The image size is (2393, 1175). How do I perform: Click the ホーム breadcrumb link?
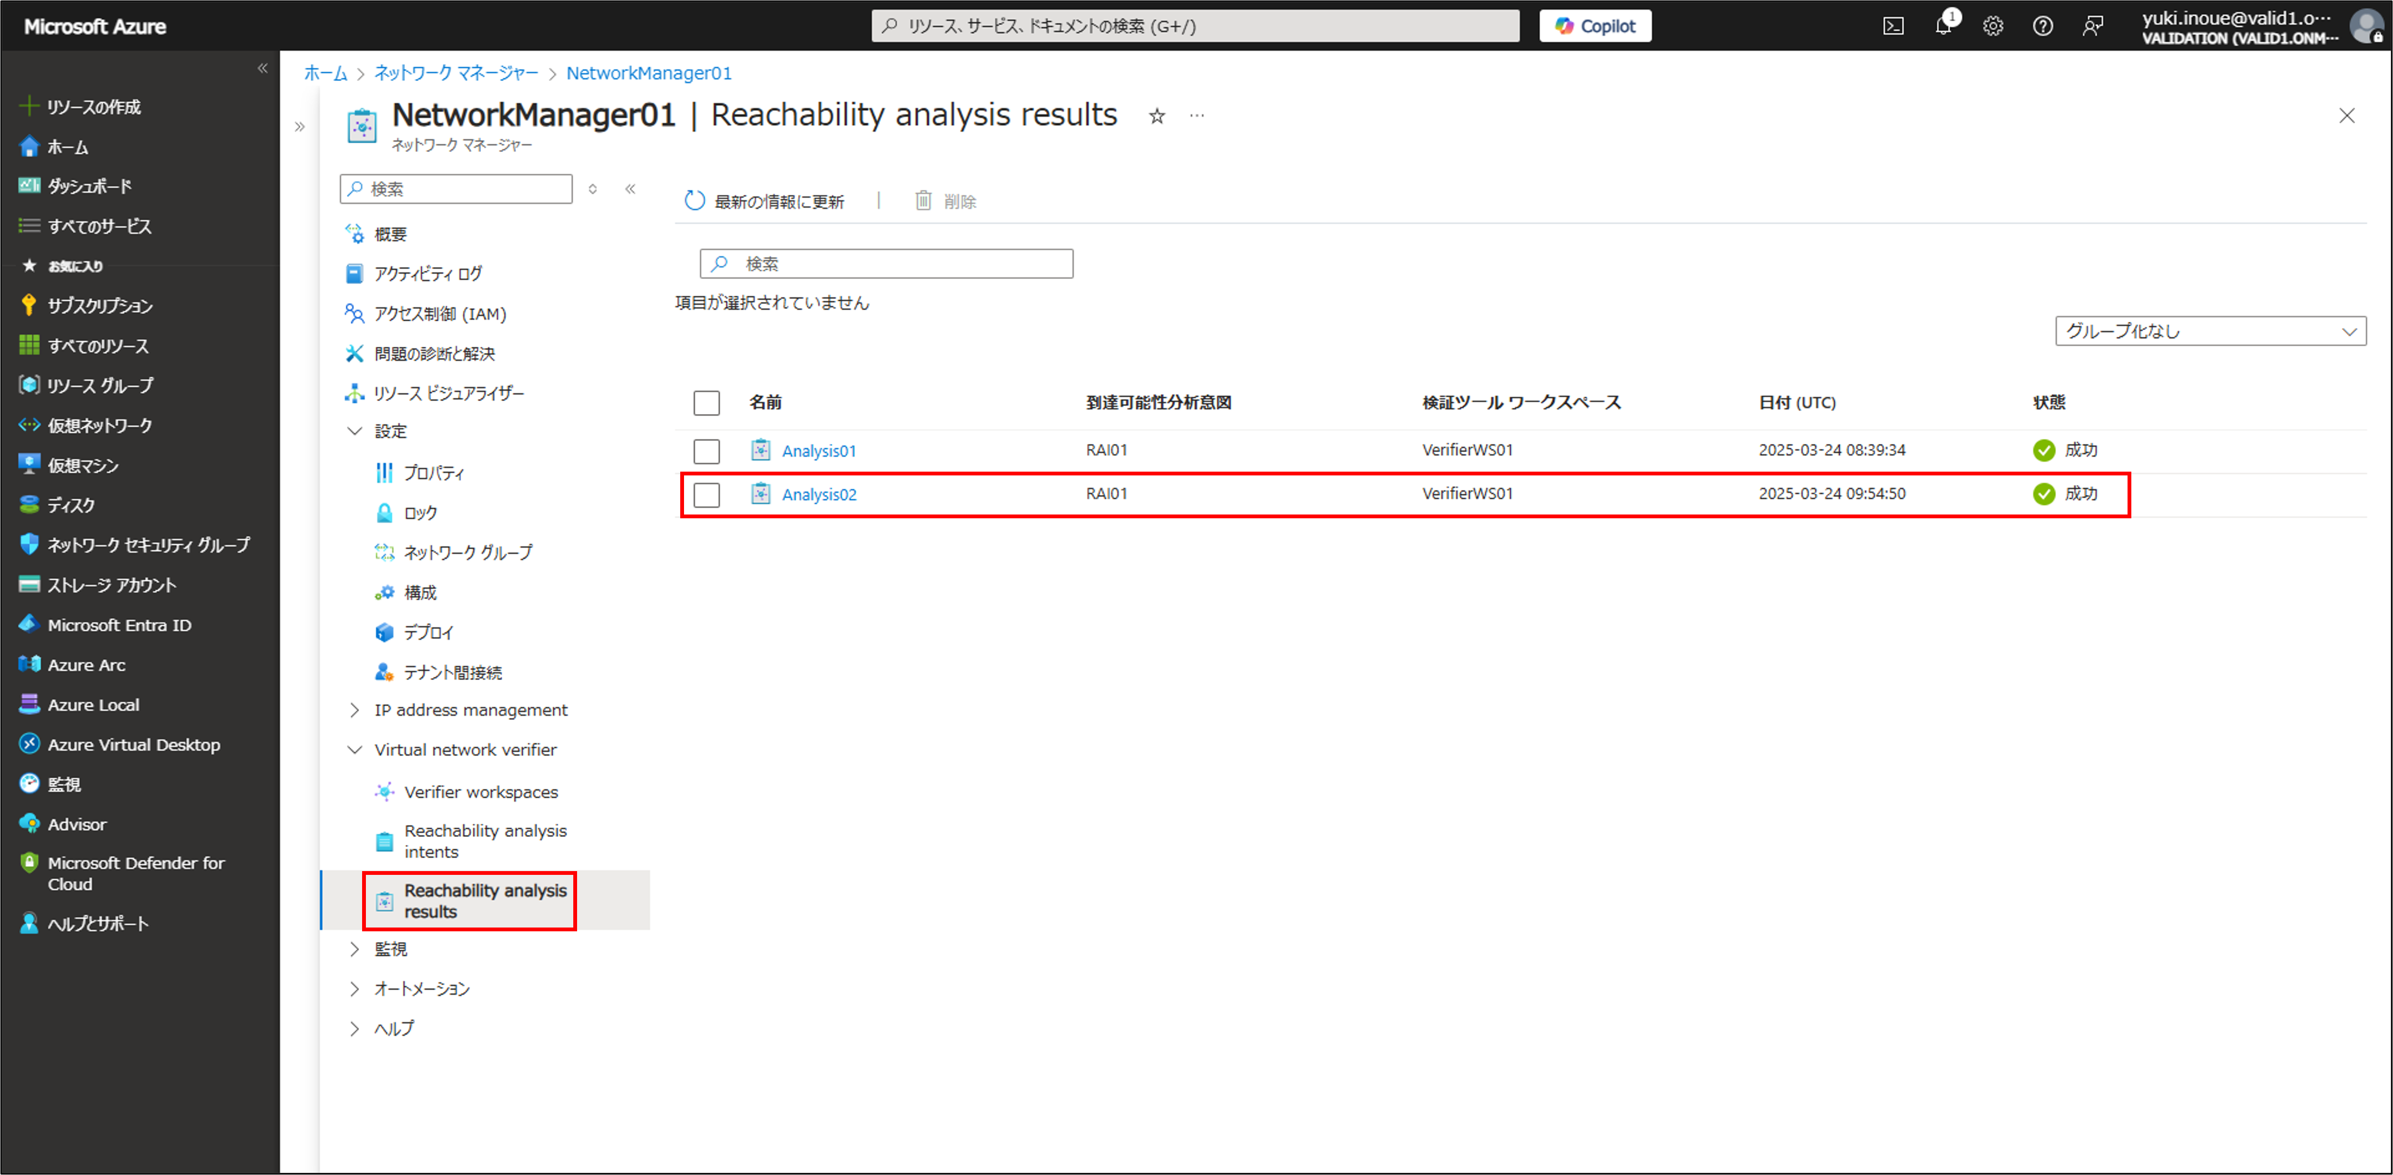[x=325, y=73]
